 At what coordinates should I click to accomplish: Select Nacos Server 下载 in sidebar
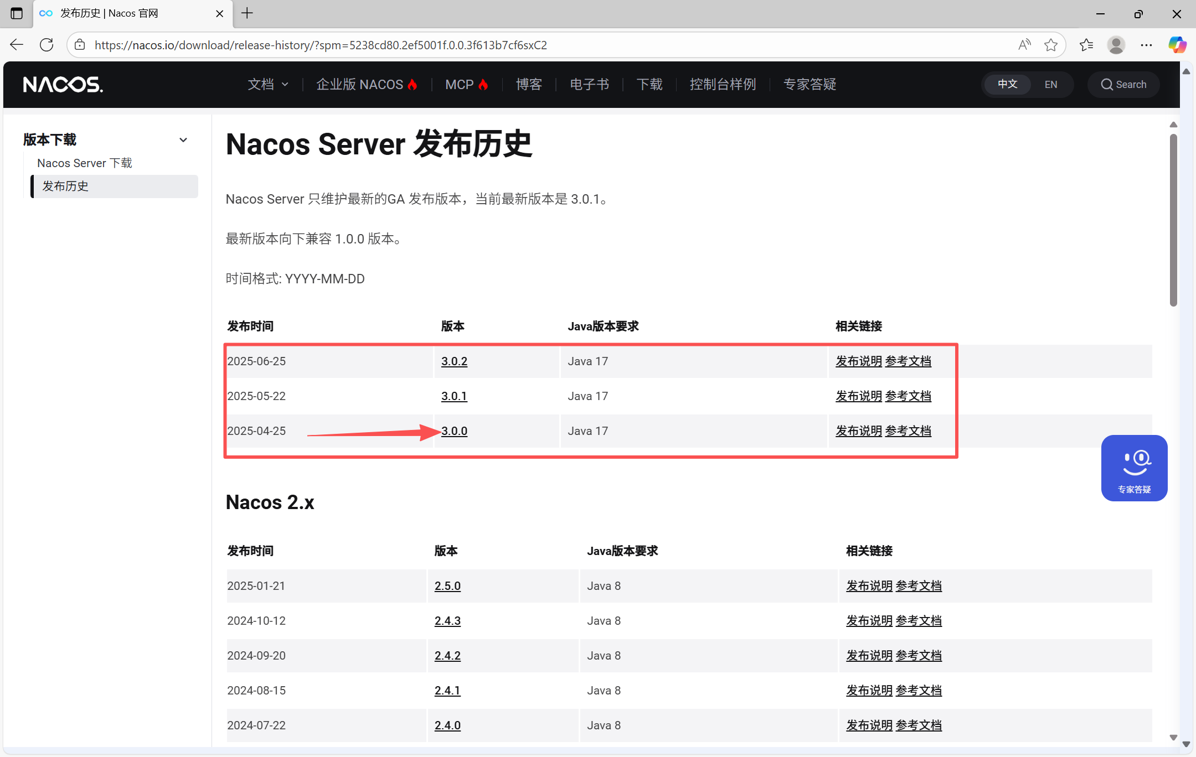[85, 163]
